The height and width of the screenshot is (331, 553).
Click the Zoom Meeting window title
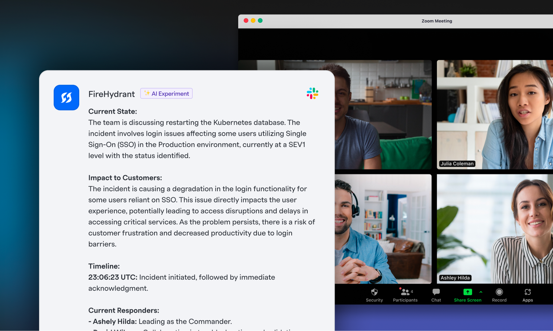437,21
